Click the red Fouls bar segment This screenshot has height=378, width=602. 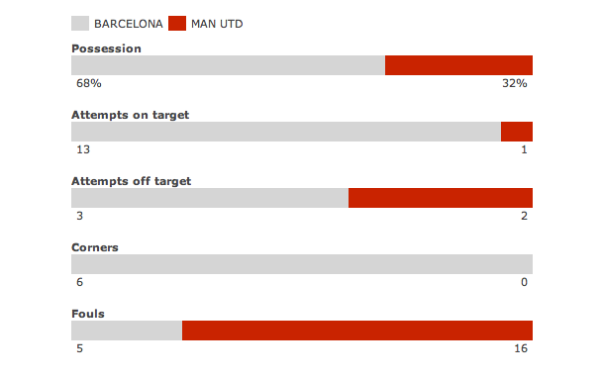[x=357, y=331]
